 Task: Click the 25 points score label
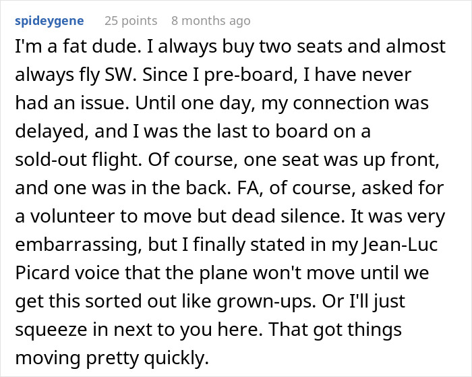point(131,21)
